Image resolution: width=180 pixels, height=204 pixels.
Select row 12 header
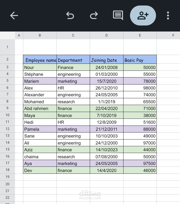click(7, 129)
